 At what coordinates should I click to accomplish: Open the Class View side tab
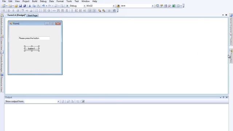pos(2,43)
